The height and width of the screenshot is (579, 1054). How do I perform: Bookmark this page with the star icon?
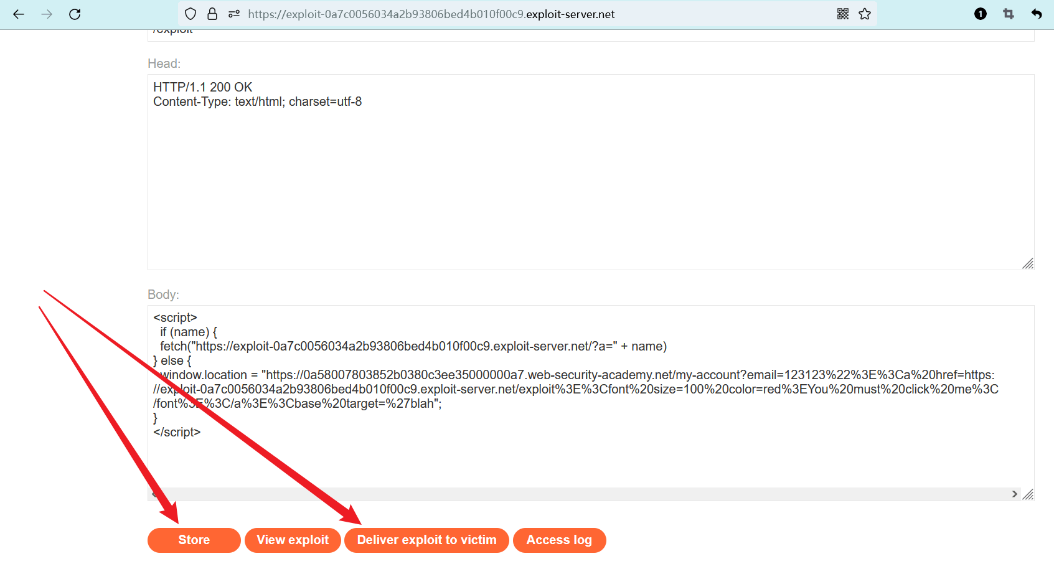coord(865,14)
